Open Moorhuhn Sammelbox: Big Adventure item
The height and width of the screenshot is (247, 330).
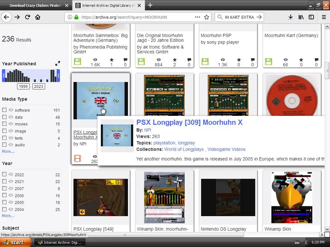coord(101,38)
